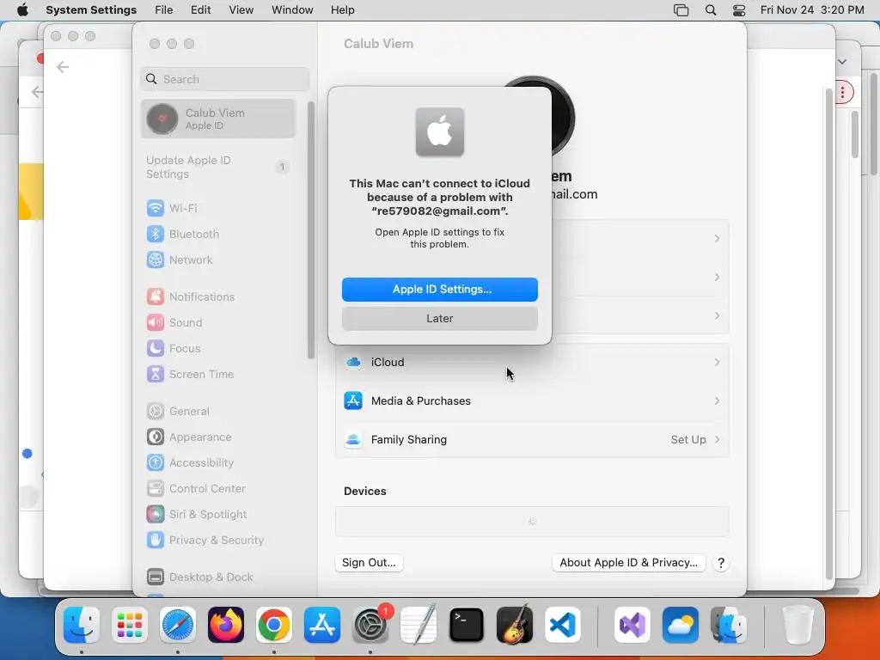Select Calub Viem Apple ID sidebar entry
Viewport: 880px width, 660px height.
[x=218, y=119]
